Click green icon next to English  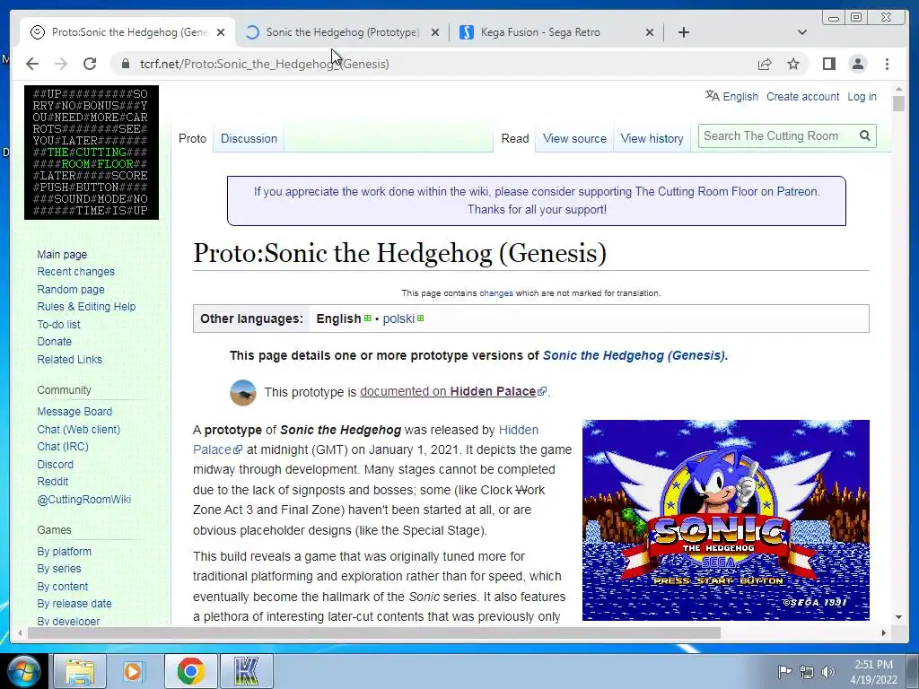[367, 318]
